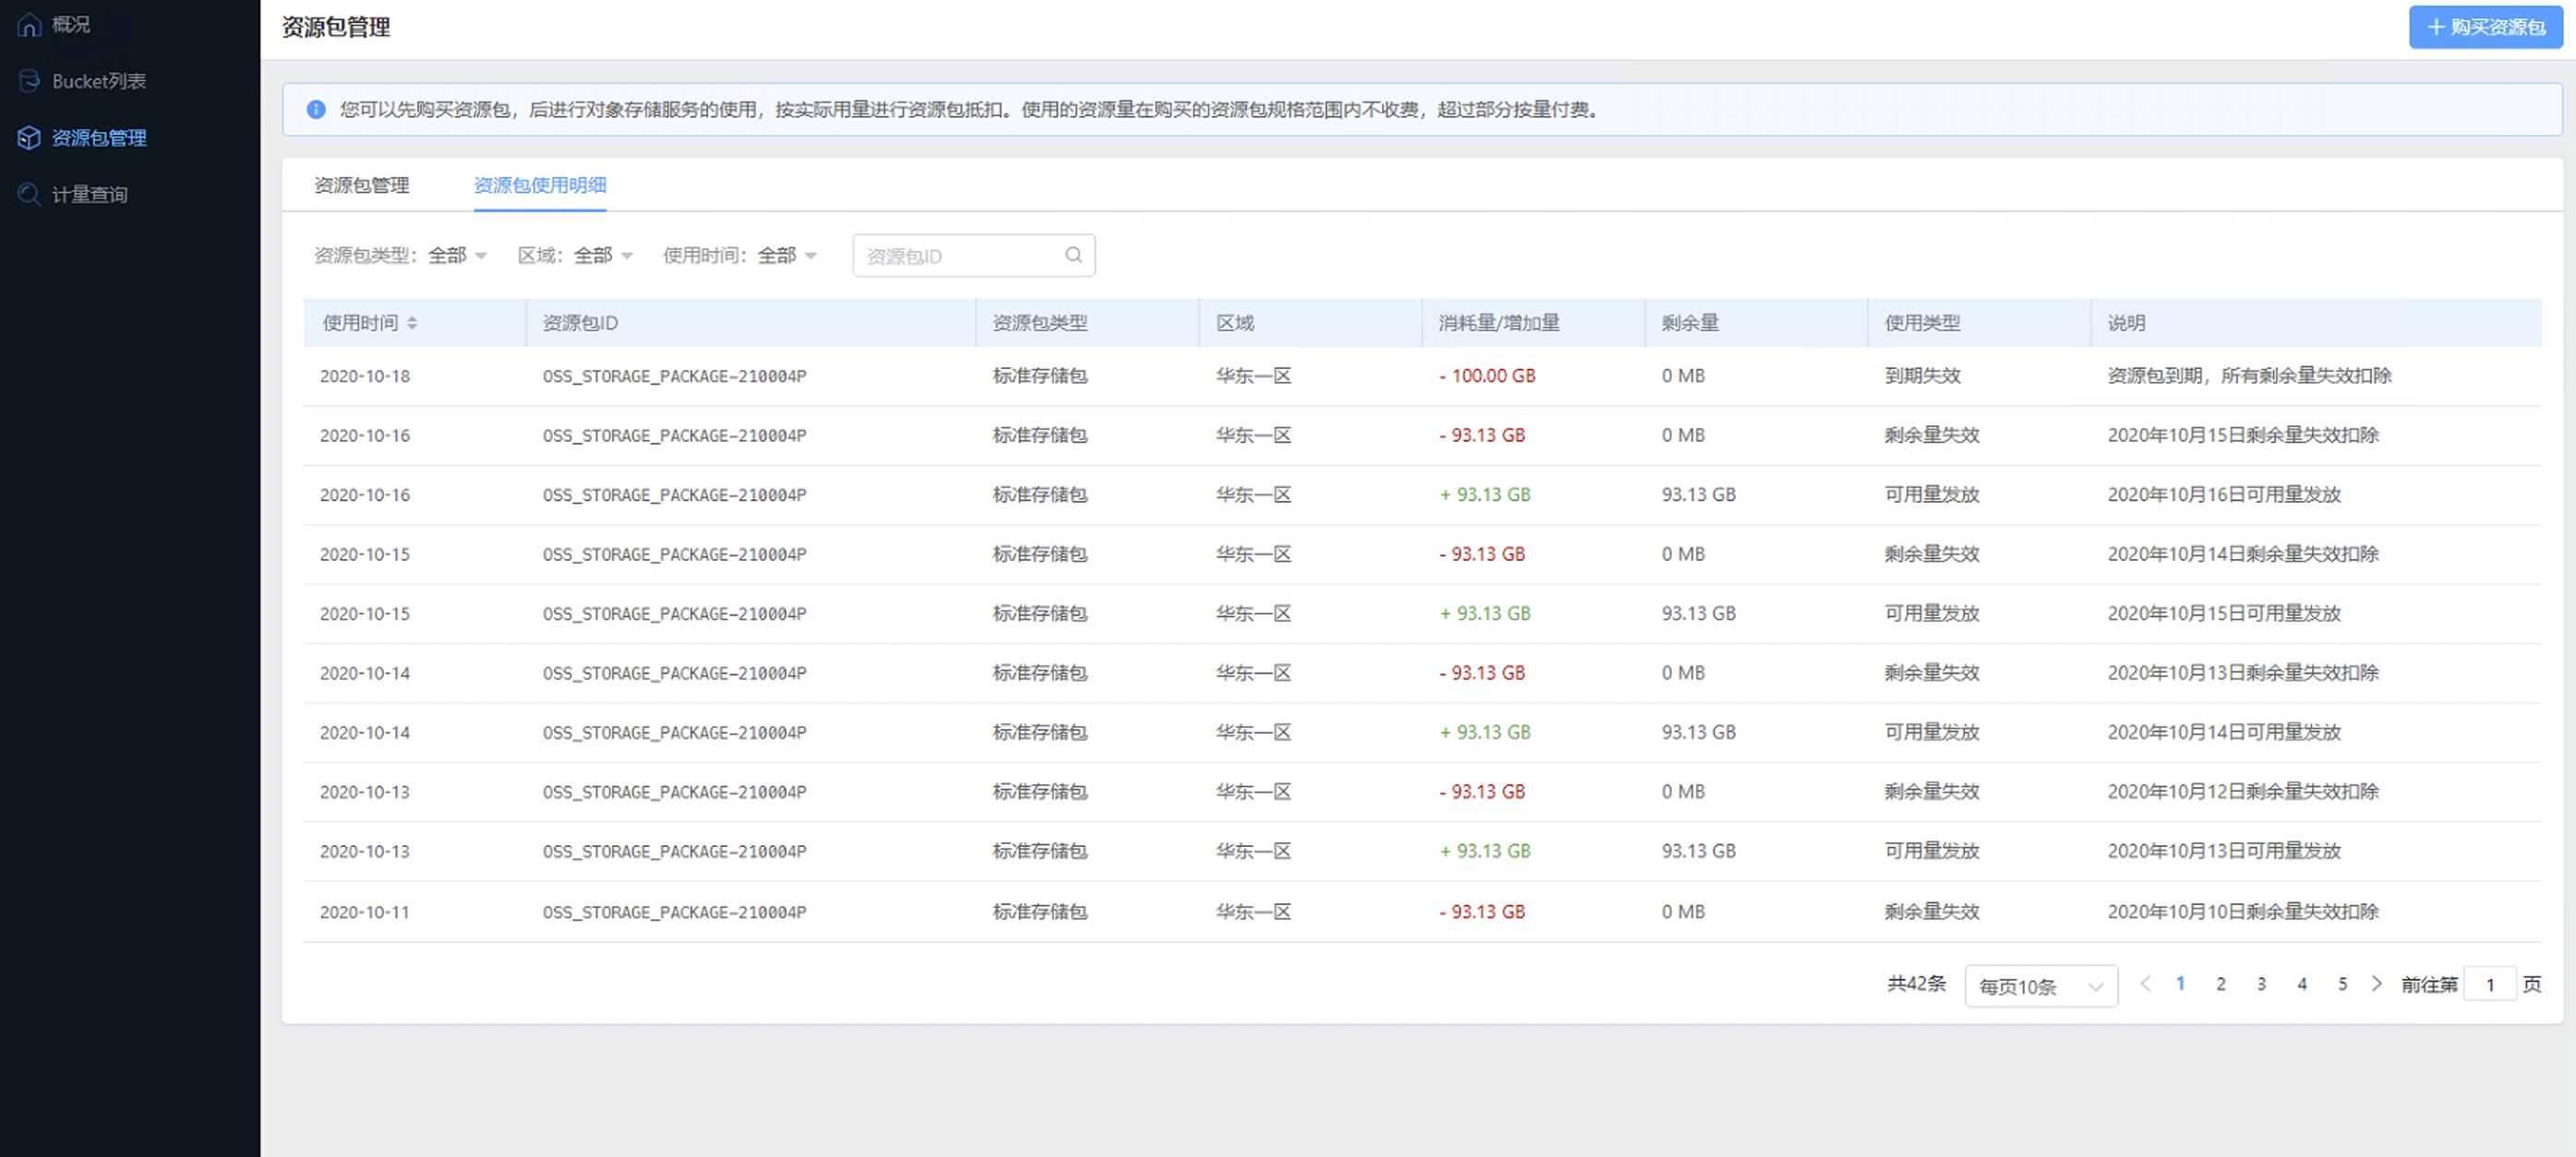The width and height of the screenshot is (2576, 1157).
Task: Go to page 2
Action: pos(2220,984)
